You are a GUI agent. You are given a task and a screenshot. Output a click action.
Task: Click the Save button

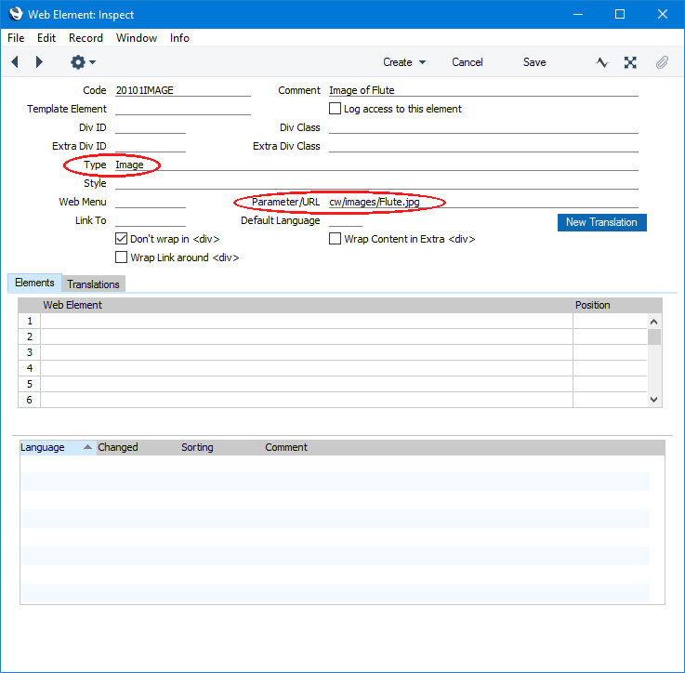point(534,62)
